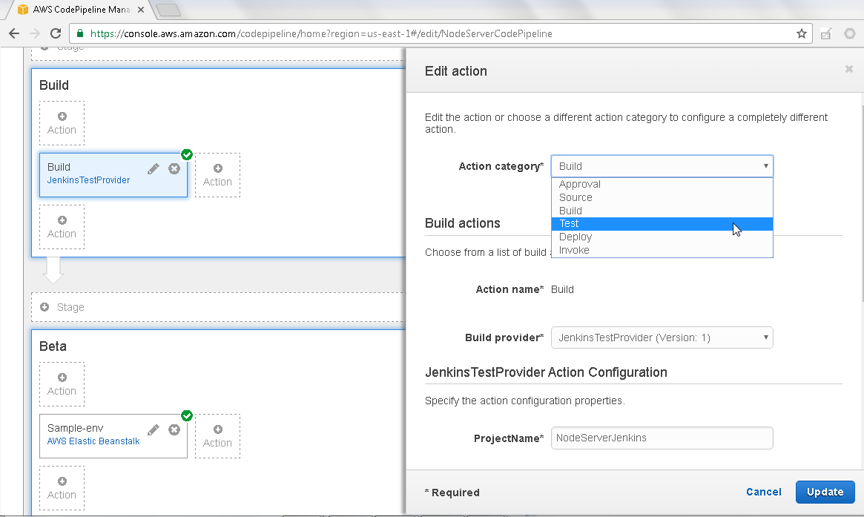The height and width of the screenshot is (517, 864).
Task: Click the browser address bar URL
Action: (x=321, y=33)
